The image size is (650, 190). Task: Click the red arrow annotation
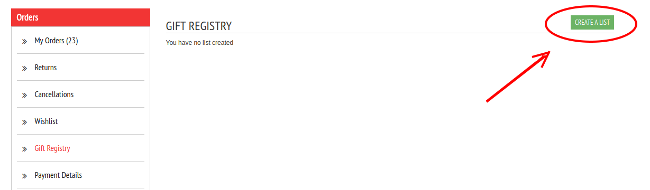pyautogui.click(x=519, y=76)
